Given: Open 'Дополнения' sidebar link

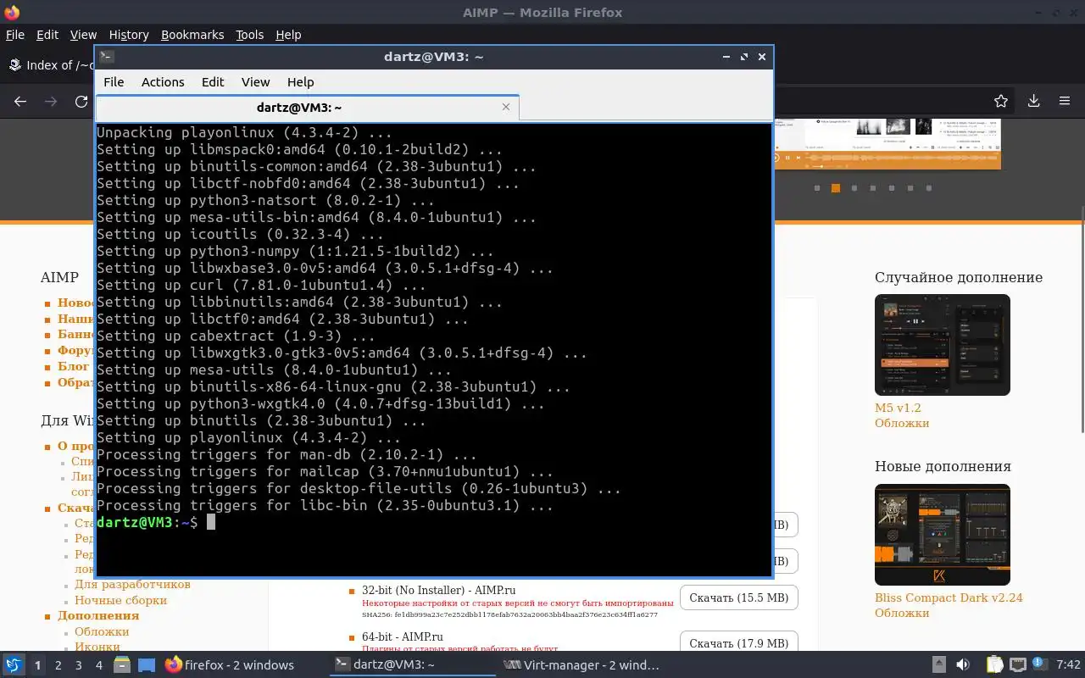Looking at the screenshot, I should click(x=98, y=615).
